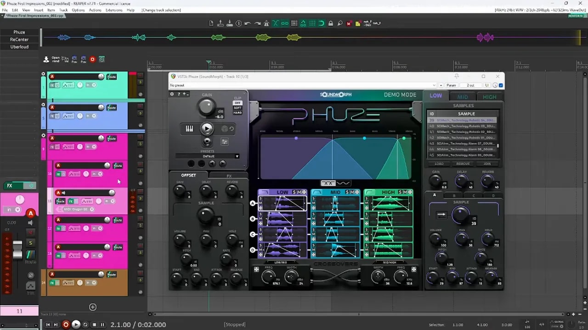Open Phuze settings gear icon
The image size is (588, 330).
172,94
